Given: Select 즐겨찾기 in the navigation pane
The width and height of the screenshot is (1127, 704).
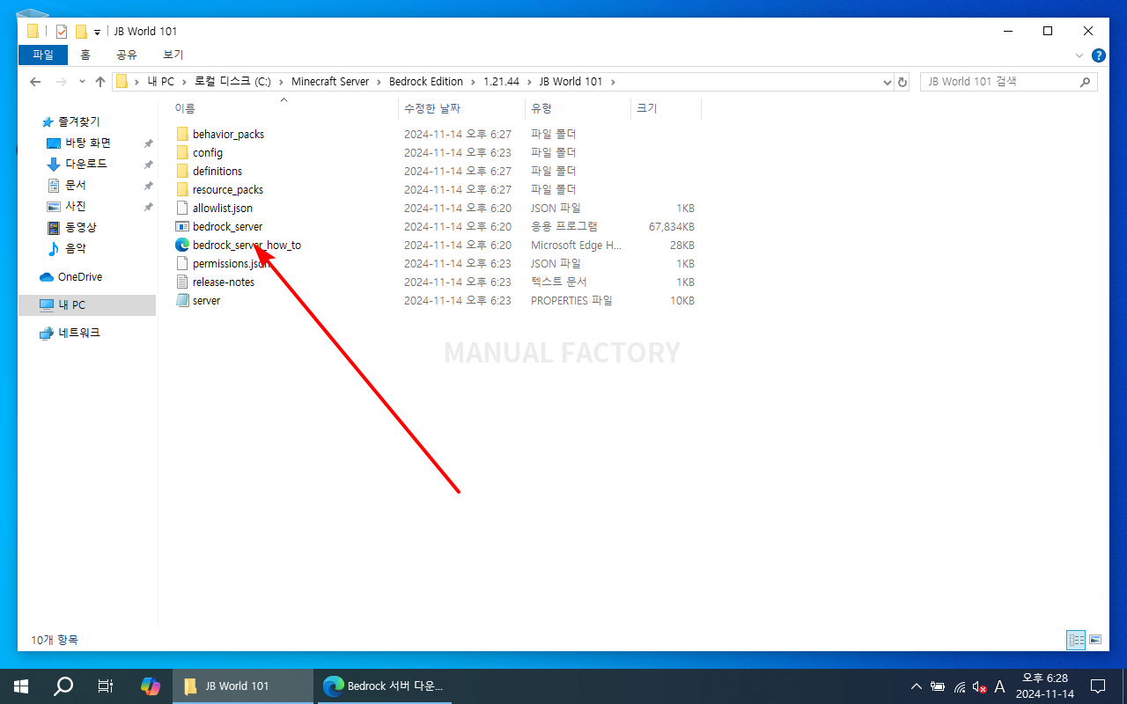Looking at the screenshot, I should click(x=79, y=121).
